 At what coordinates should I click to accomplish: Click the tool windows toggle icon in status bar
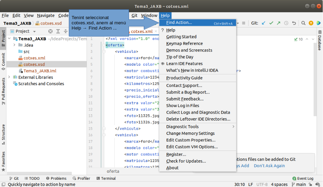pyautogui.click(x=3, y=184)
